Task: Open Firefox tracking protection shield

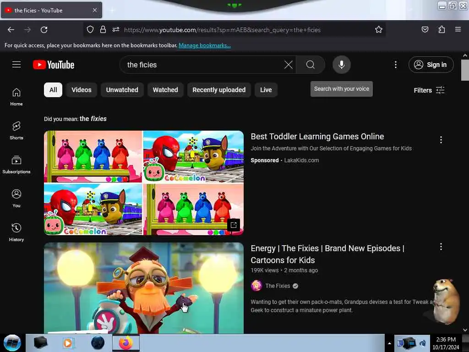Action: pyautogui.click(x=90, y=30)
